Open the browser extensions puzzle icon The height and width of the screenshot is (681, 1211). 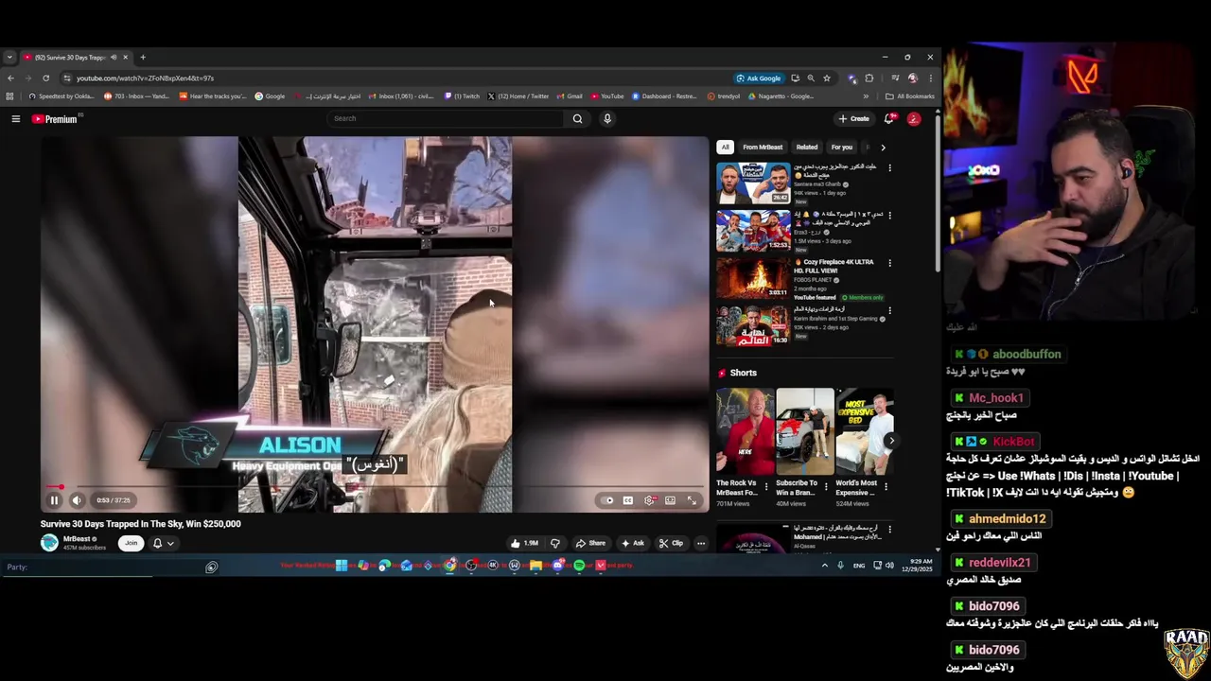click(x=869, y=79)
